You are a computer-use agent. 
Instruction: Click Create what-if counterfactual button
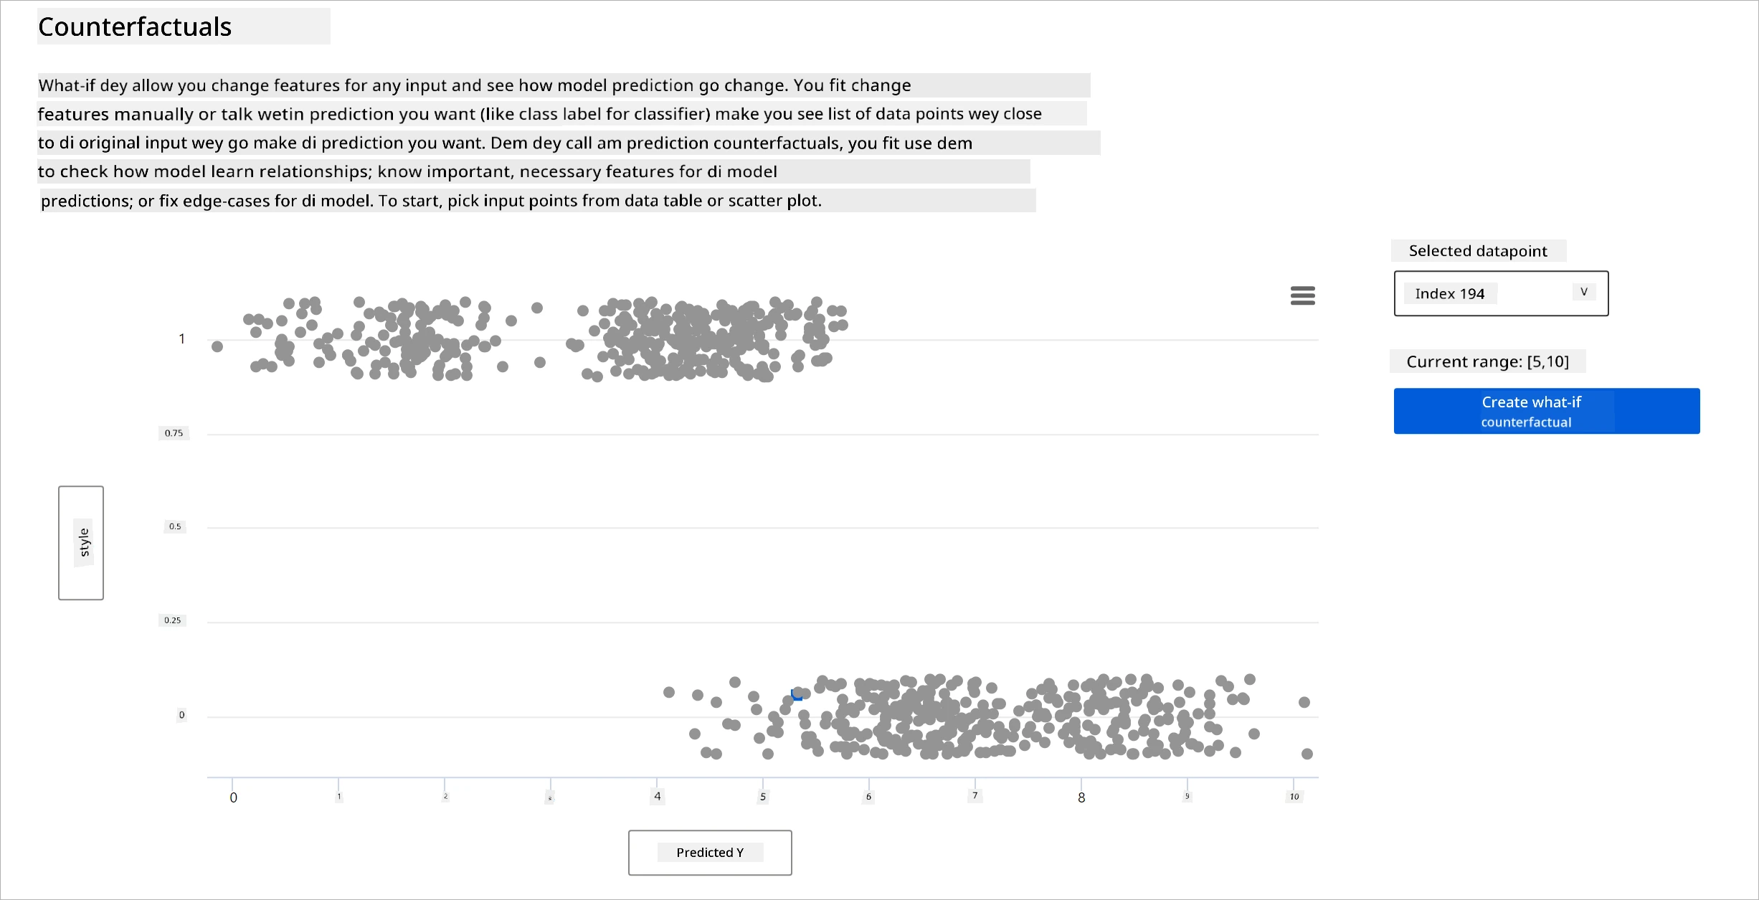[x=1547, y=411]
